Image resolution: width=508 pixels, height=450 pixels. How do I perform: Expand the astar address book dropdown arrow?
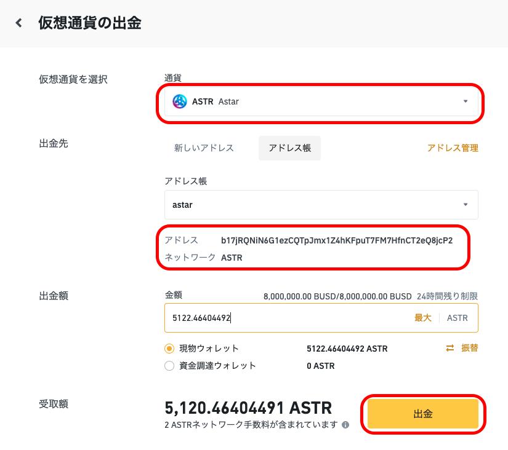pyautogui.click(x=466, y=205)
